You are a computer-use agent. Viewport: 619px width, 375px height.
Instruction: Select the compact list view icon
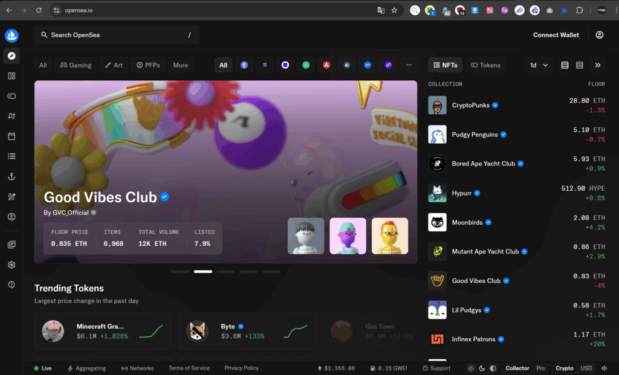[x=579, y=65]
